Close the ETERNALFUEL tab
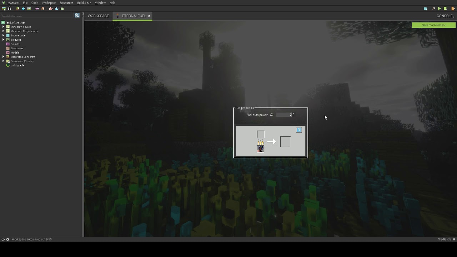The width and height of the screenshot is (457, 257). click(149, 16)
